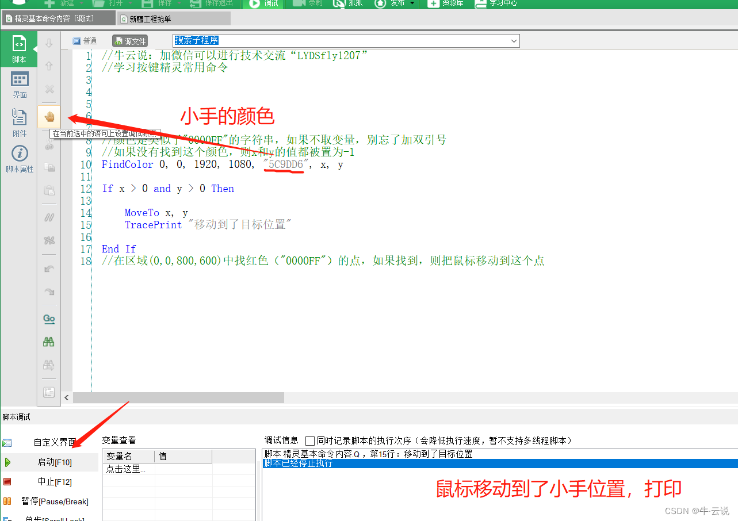
Task: Open the 搜索子程序 combo box dropdown arrow
Action: coord(513,41)
